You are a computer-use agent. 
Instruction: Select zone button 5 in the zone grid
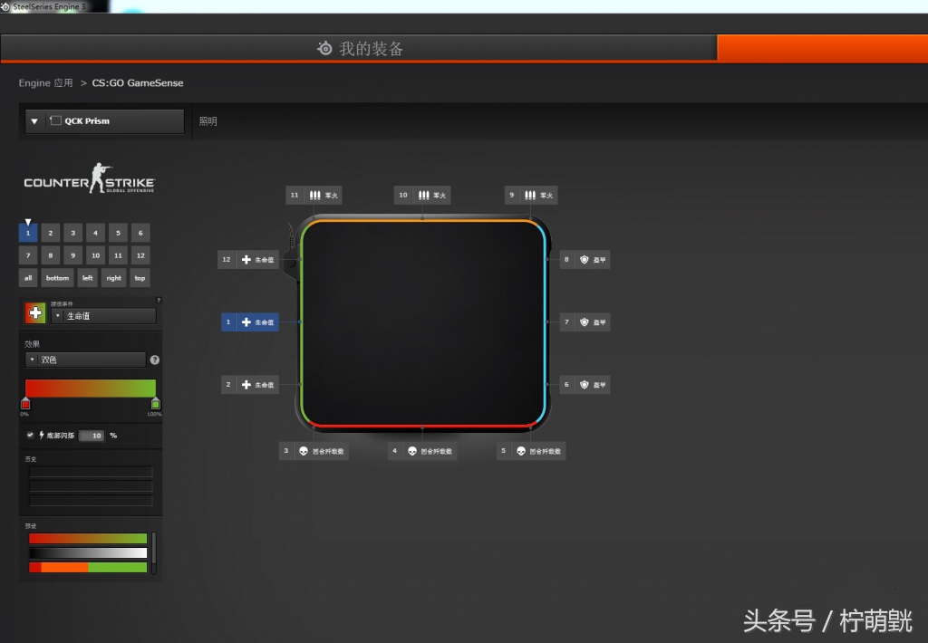point(117,233)
